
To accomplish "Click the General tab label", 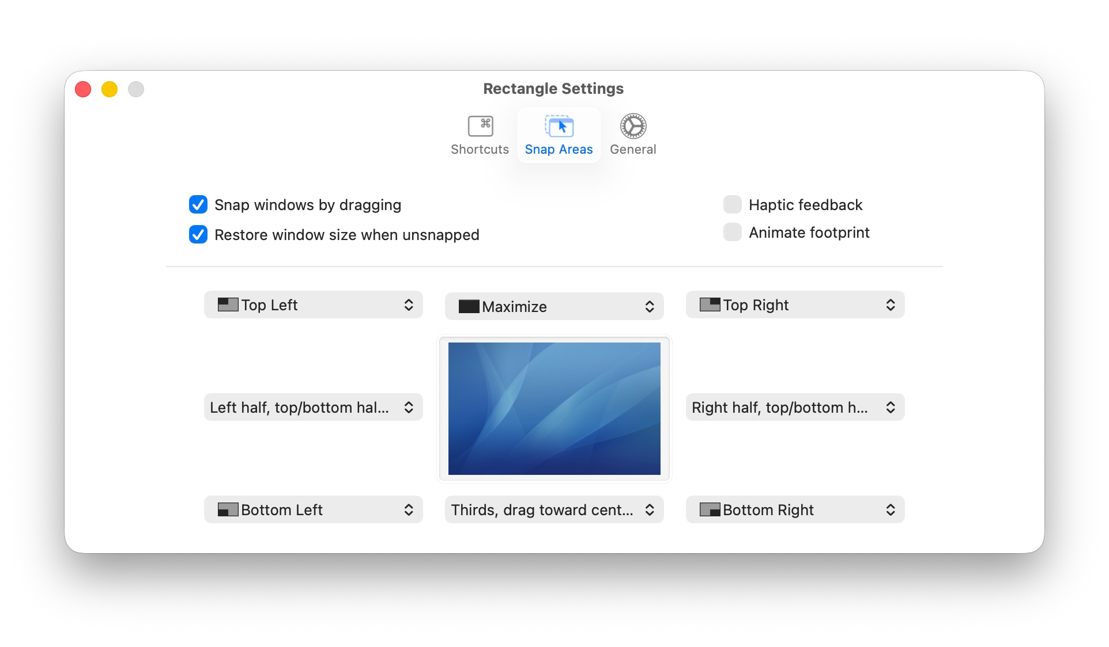I will (632, 150).
